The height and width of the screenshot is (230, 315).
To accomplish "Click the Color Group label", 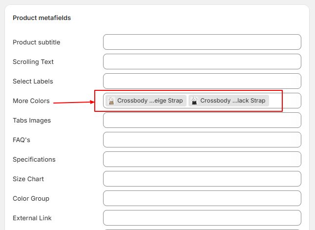I will (31, 198).
